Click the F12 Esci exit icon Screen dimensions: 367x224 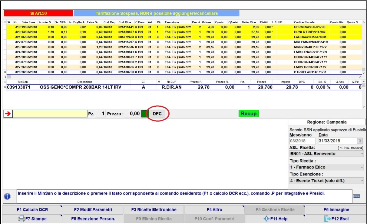327,219
